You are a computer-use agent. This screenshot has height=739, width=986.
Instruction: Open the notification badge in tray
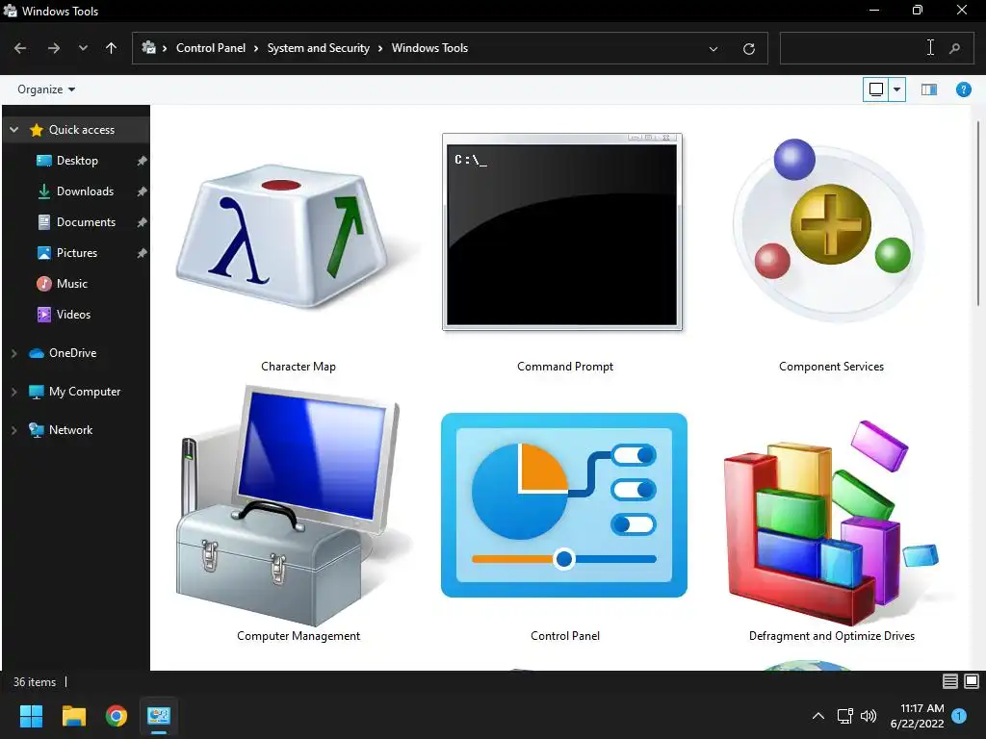[x=960, y=715]
